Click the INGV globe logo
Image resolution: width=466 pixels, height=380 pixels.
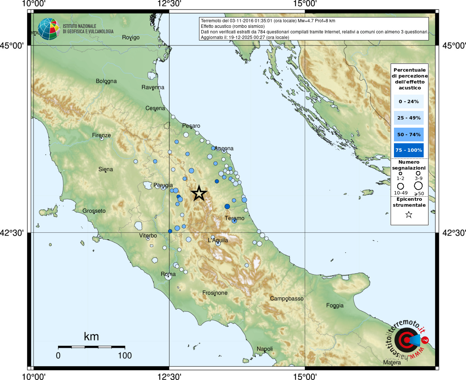pos(49,29)
